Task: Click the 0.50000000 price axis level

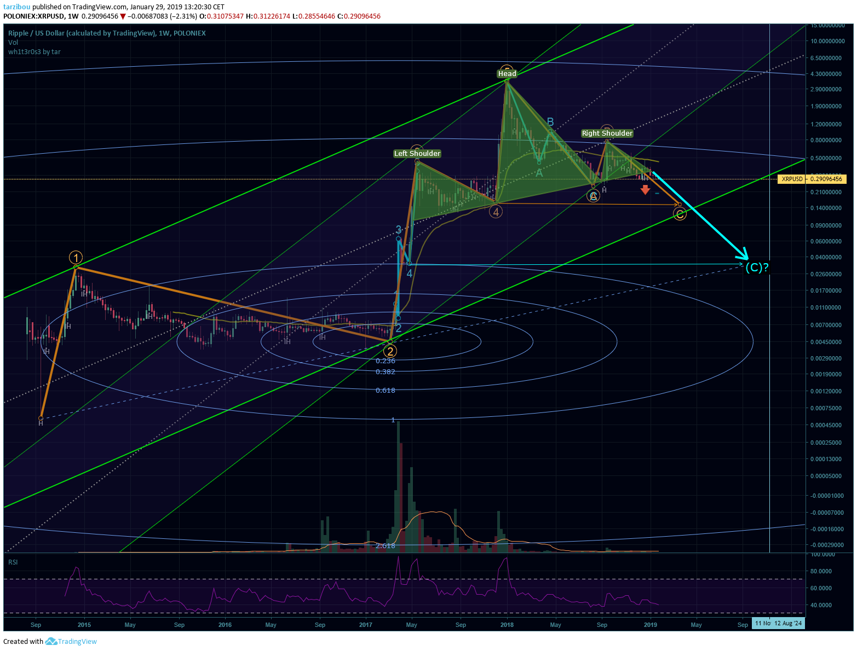Action: coord(826,158)
